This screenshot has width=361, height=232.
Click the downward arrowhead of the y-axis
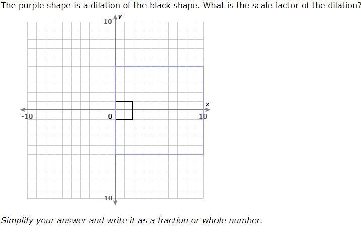115,202
